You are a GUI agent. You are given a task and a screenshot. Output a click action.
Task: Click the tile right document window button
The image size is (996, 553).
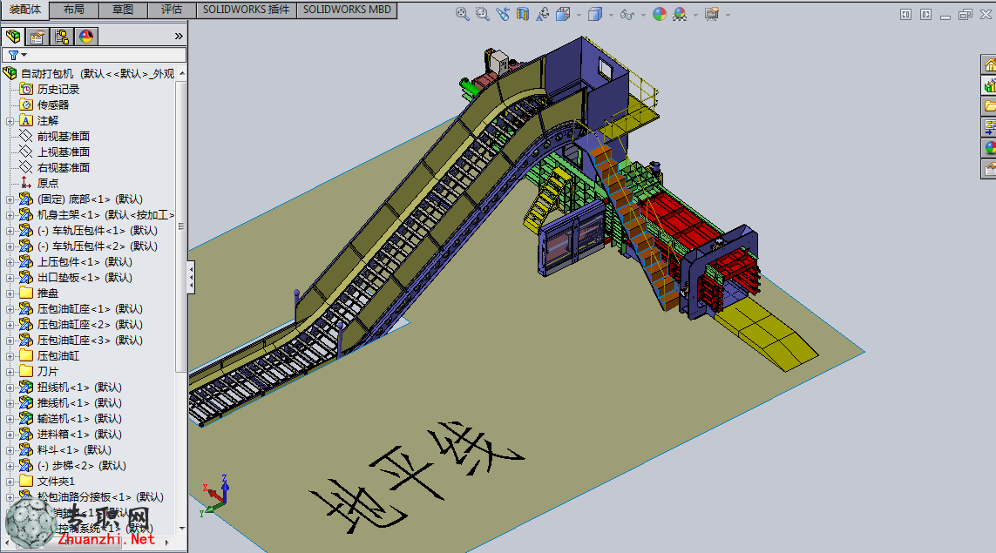pos(925,14)
